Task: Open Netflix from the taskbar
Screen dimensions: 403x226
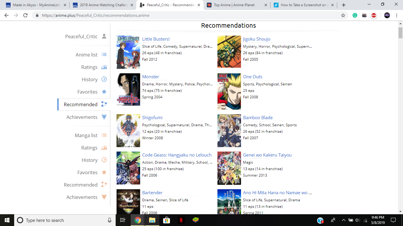Action: tap(181, 220)
